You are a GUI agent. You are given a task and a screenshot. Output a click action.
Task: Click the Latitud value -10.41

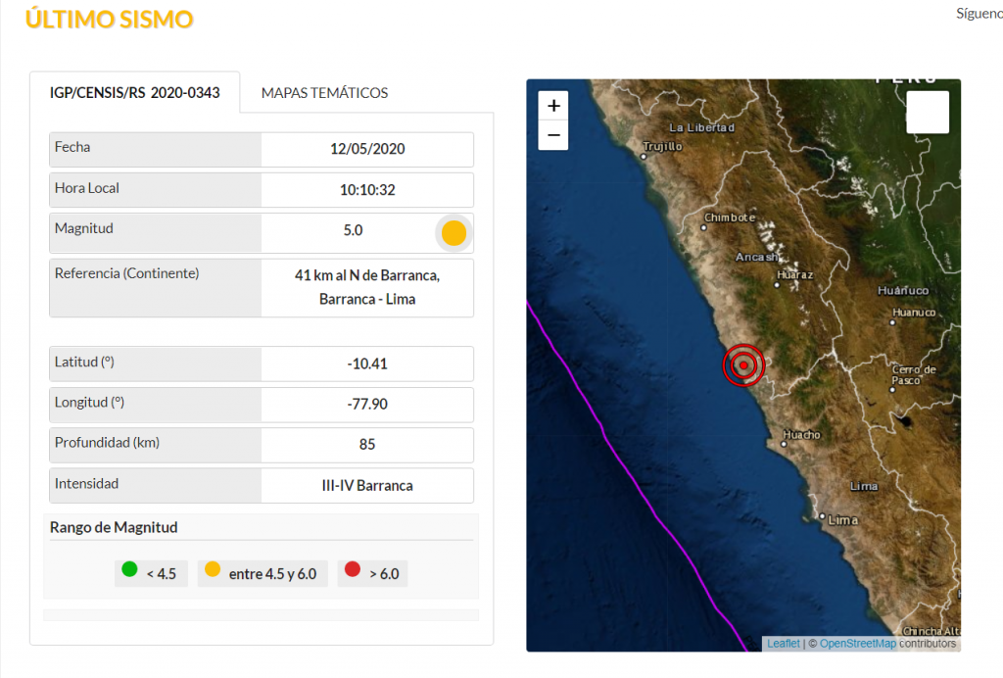(x=367, y=363)
